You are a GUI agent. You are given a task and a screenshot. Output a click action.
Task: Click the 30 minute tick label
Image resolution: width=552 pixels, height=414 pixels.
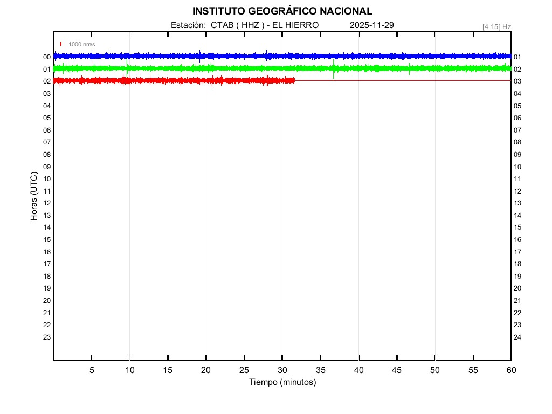pos(282,370)
